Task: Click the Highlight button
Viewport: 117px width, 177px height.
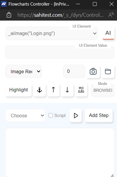Action: tap(18, 90)
